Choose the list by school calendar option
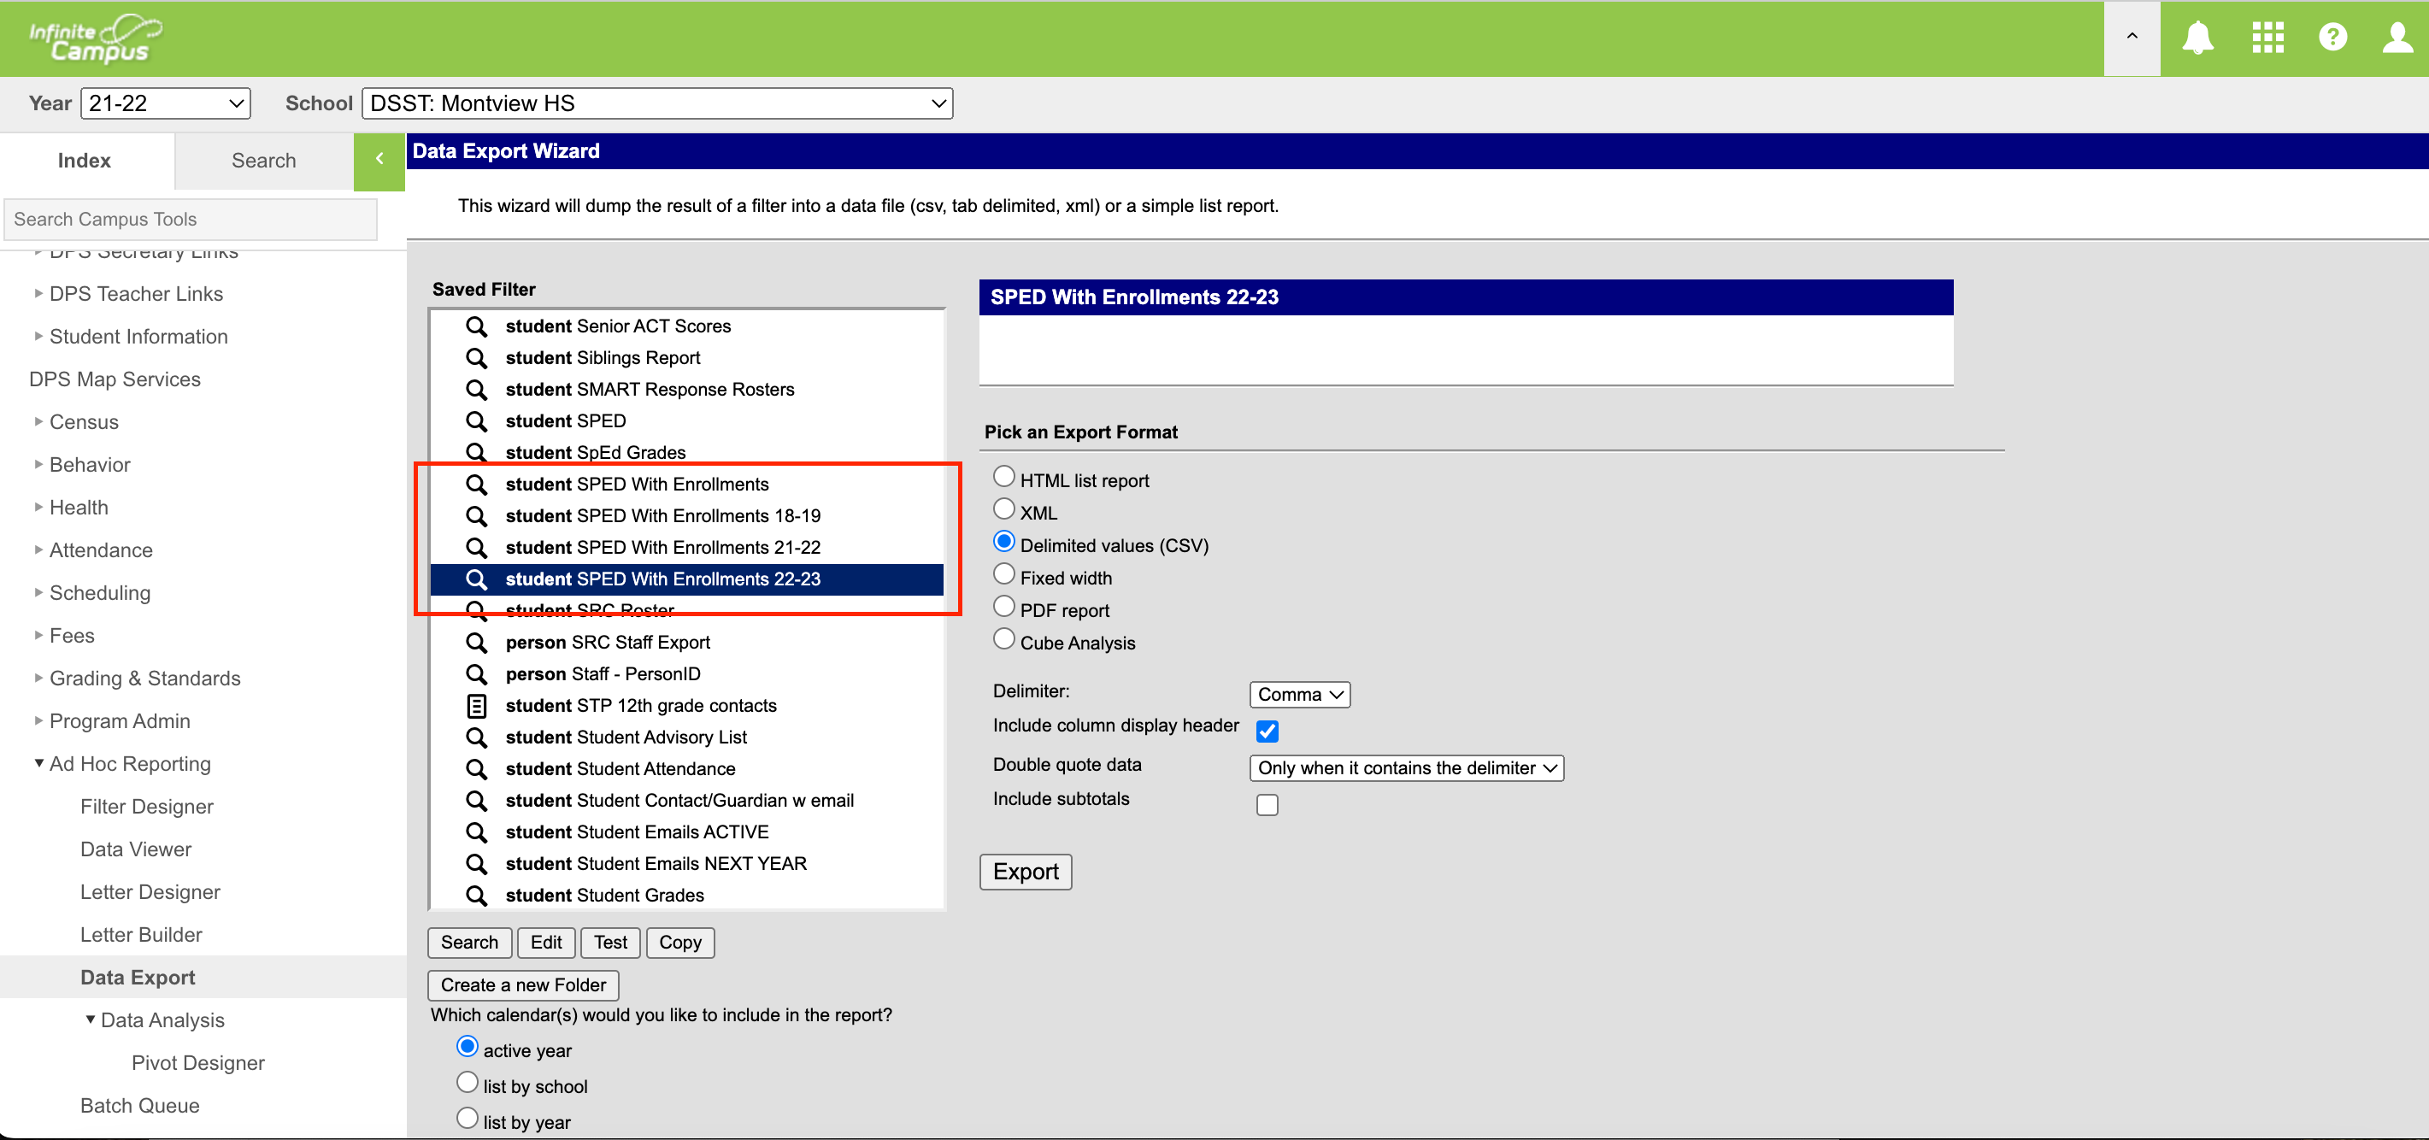The width and height of the screenshot is (2429, 1140). (x=467, y=1083)
